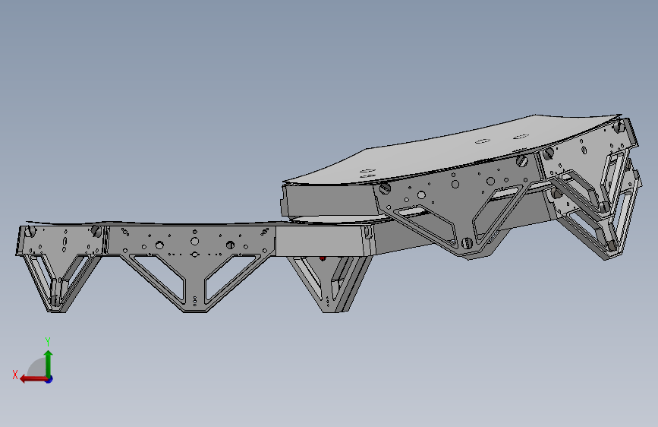Select the plain rectangular side panel of lower frame
The image size is (658, 427).
tap(319, 240)
